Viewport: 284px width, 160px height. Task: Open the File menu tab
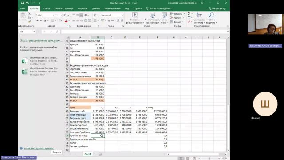pyautogui.click(x=23, y=8)
